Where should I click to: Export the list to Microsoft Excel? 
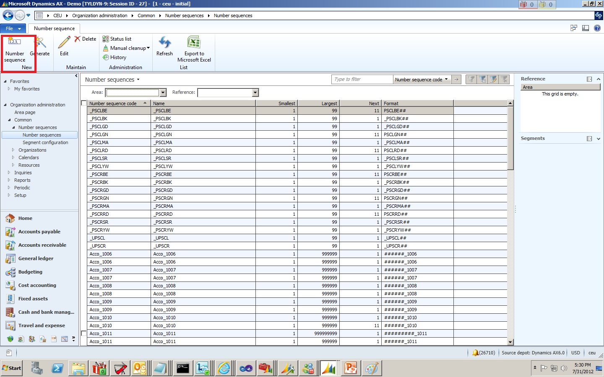click(x=194, y=49)
